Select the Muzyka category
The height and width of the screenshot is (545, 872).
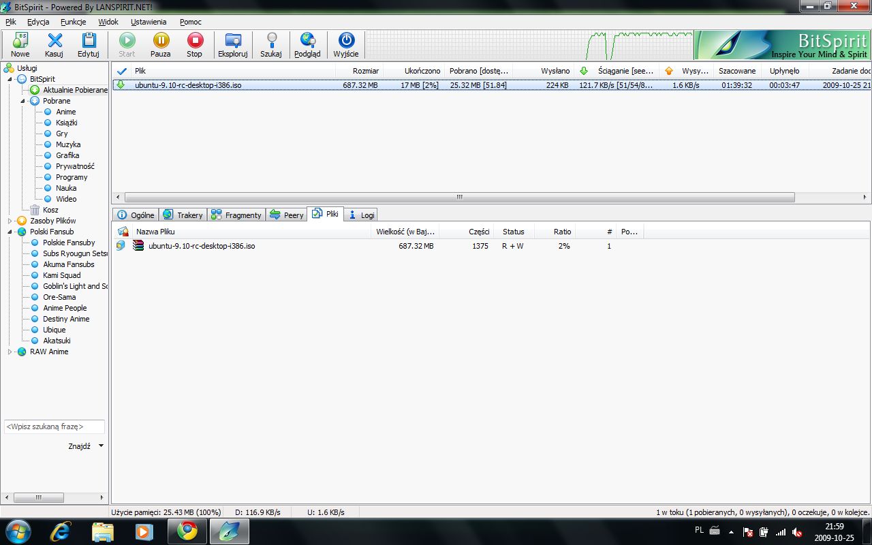pos(68,144)
